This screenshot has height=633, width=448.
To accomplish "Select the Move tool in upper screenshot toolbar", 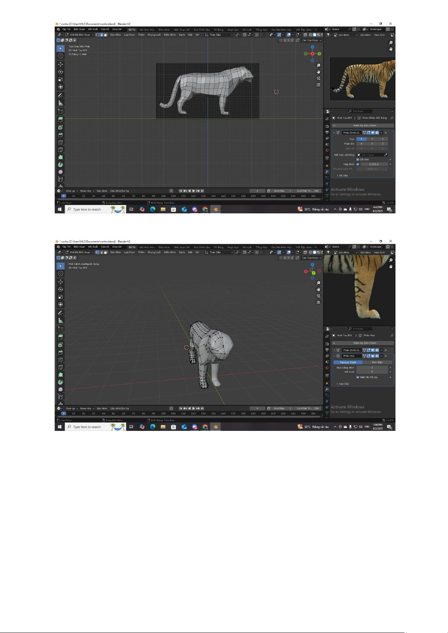I will [60, 64].
